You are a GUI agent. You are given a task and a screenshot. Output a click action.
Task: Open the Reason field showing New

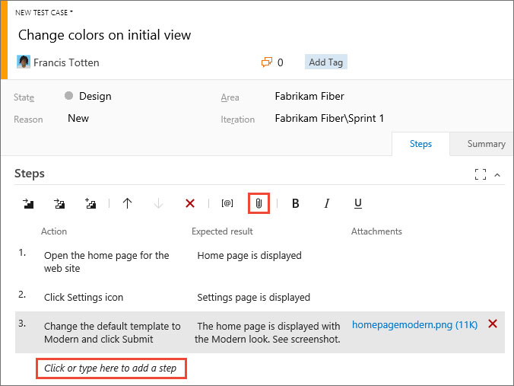[78, 118]
